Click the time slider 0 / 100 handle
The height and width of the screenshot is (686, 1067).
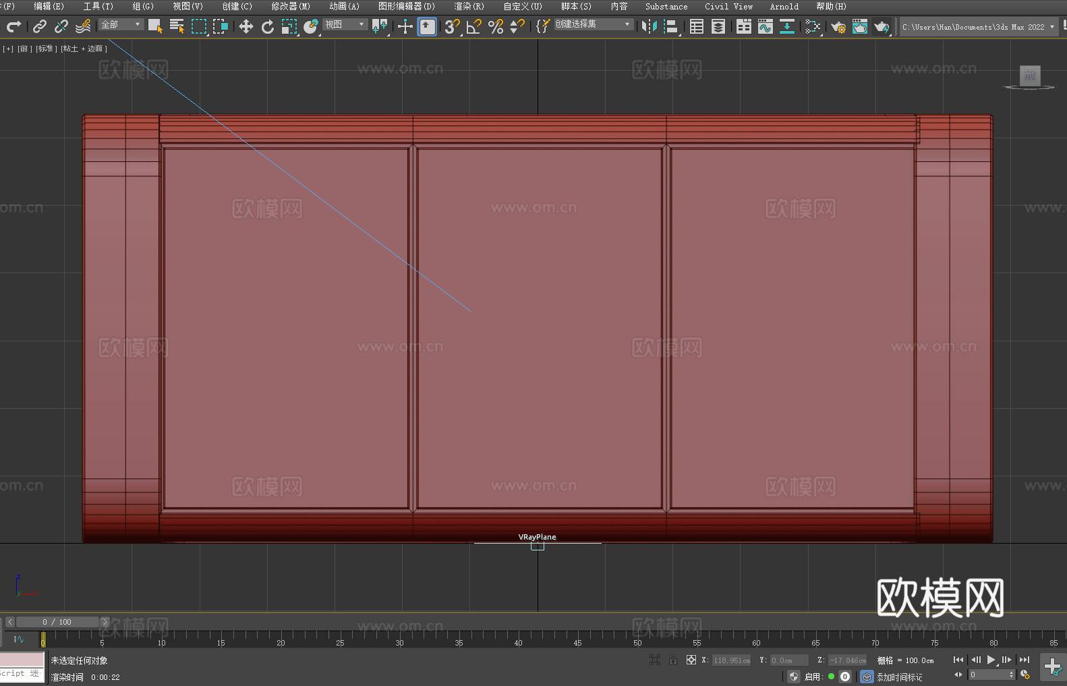tap(57, 622)
